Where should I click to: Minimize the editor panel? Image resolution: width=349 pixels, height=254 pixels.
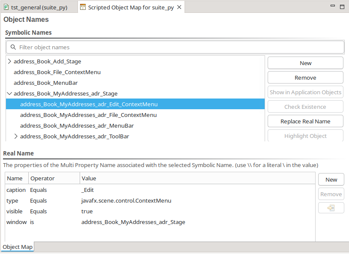pos(332,7)
